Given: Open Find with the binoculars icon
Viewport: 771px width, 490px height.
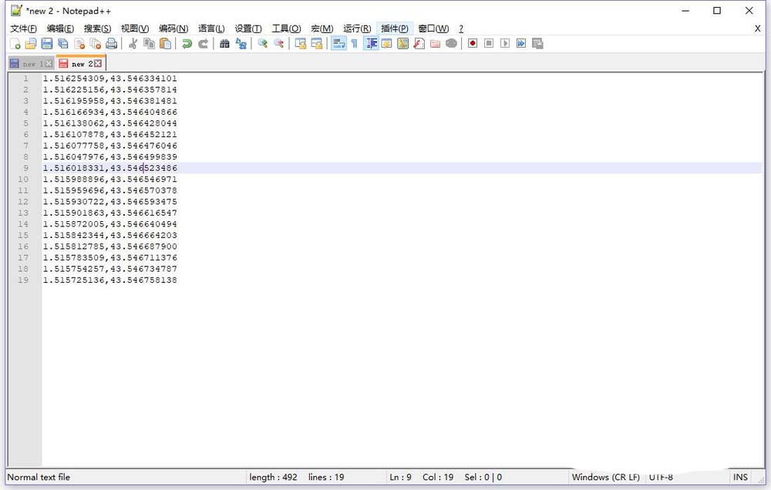Looking at the screenshot, I should point(224,44).
